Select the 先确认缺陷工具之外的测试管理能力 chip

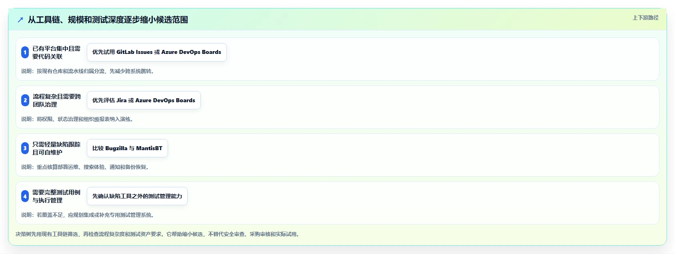(x=137, y=196)
